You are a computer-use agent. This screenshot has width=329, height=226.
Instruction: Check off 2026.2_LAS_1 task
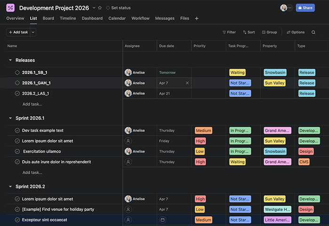pos(17,93)
